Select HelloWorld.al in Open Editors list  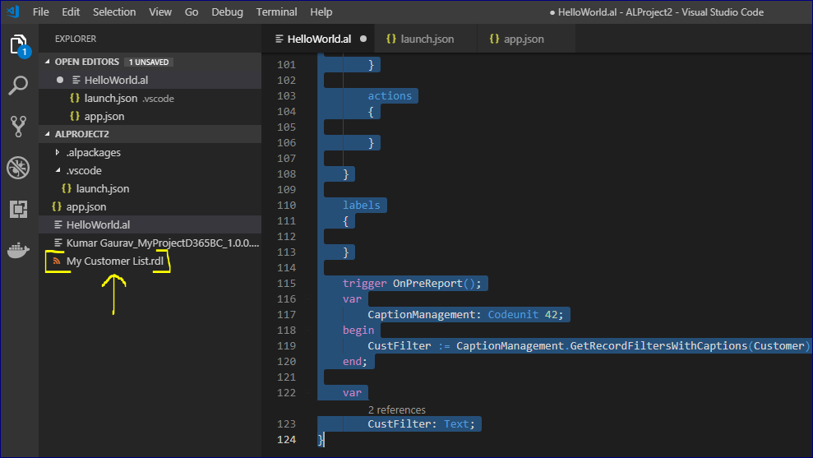[x=150, y=80]
